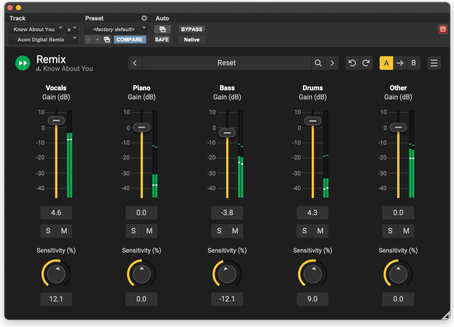
Task: Select the A settings slot
Action: click(386, 63)
